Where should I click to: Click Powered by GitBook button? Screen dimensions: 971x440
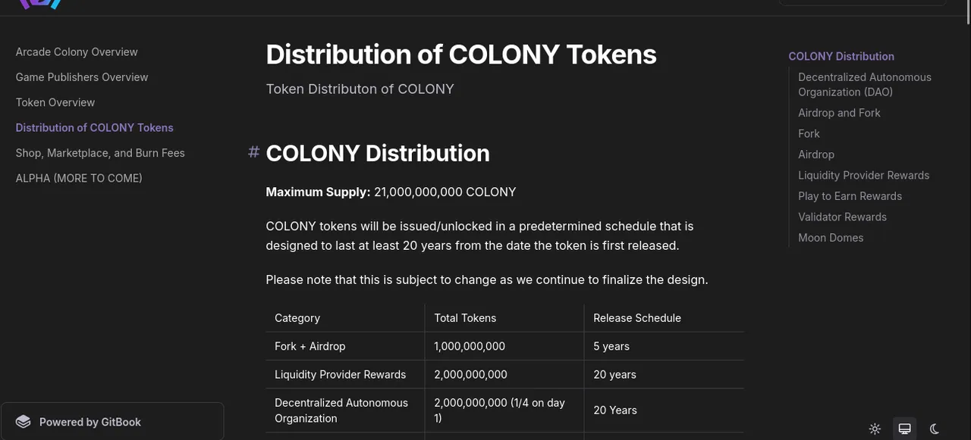(112, 422)
